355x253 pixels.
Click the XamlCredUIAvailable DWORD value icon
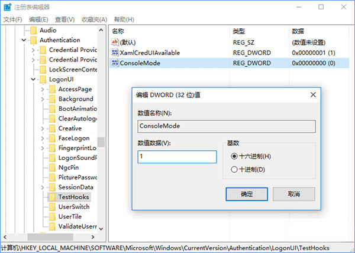(x=115, y=52)
